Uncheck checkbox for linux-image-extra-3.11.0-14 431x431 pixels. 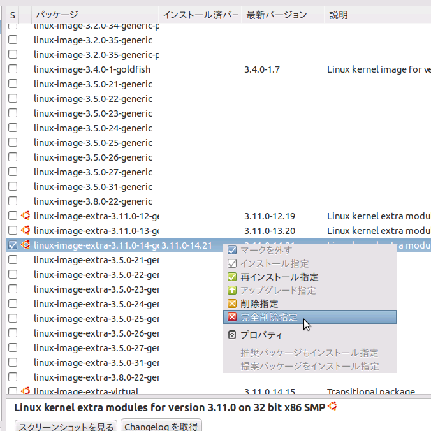[13, 245]
